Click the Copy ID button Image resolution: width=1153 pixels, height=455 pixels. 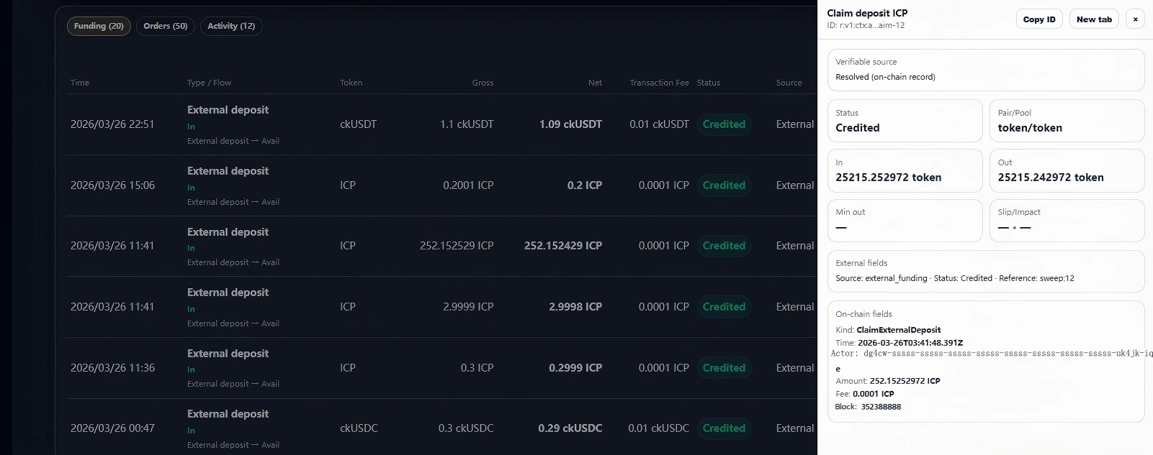tap(1039, 19)
